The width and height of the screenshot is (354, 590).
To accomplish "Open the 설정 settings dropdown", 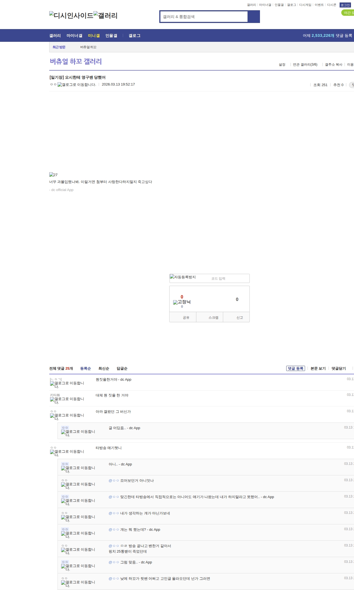I will tap(282, 65).
